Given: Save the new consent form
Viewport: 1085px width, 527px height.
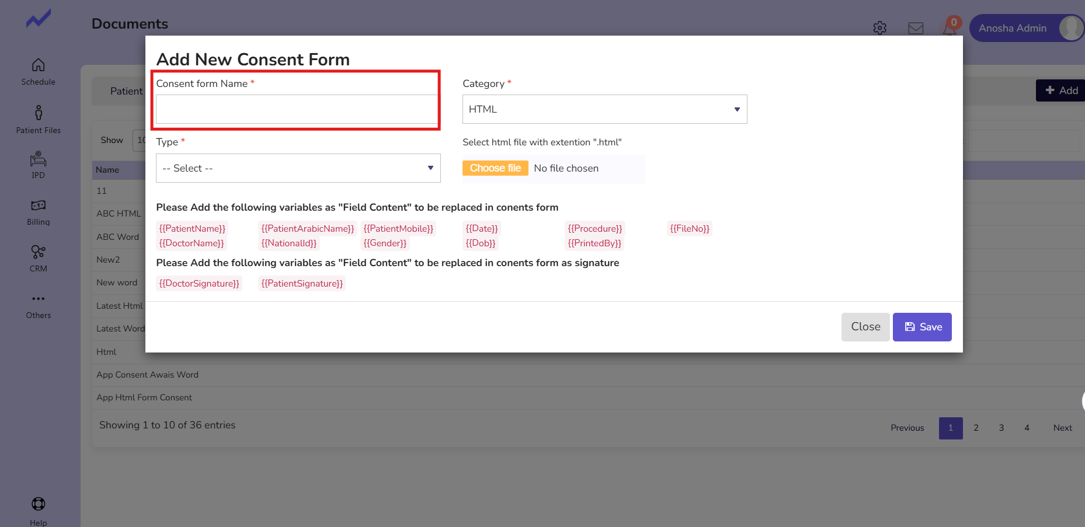Looking at the screenshot, I should 921,327.
